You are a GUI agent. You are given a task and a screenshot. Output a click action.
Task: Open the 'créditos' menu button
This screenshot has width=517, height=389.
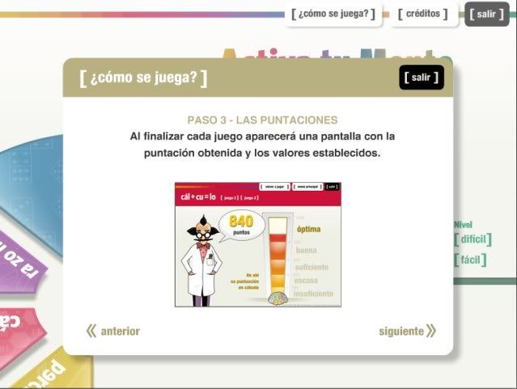click(x=423, y=15)
